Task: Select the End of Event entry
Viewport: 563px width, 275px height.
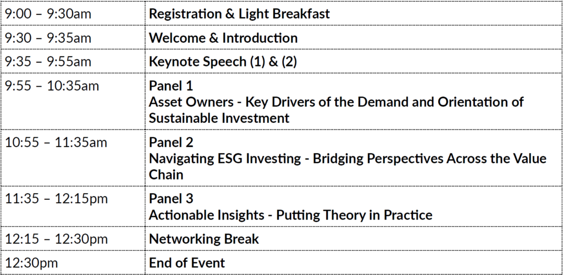Action: click(186, 263)
